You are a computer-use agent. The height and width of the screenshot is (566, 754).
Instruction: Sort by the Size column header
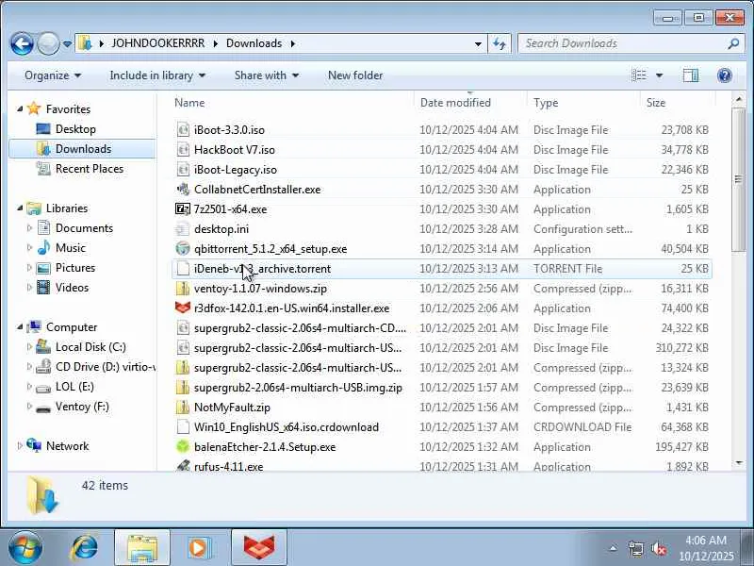(678, 103)
